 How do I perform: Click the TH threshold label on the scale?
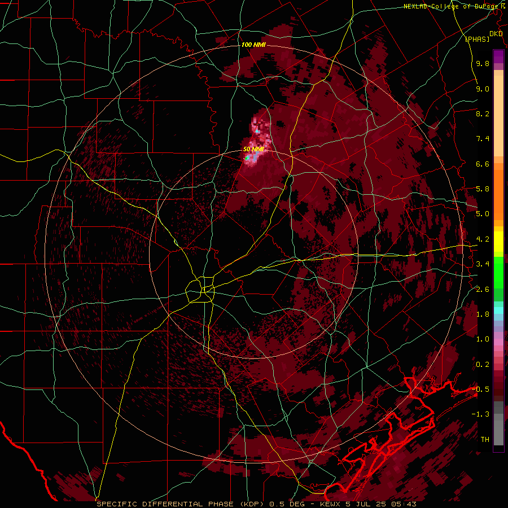(485, 440)
